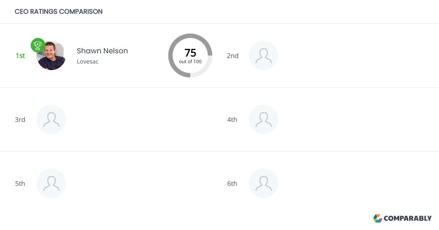Click the 4th rank label
This screenshot has width=439, height=230.
click(232, 119)
